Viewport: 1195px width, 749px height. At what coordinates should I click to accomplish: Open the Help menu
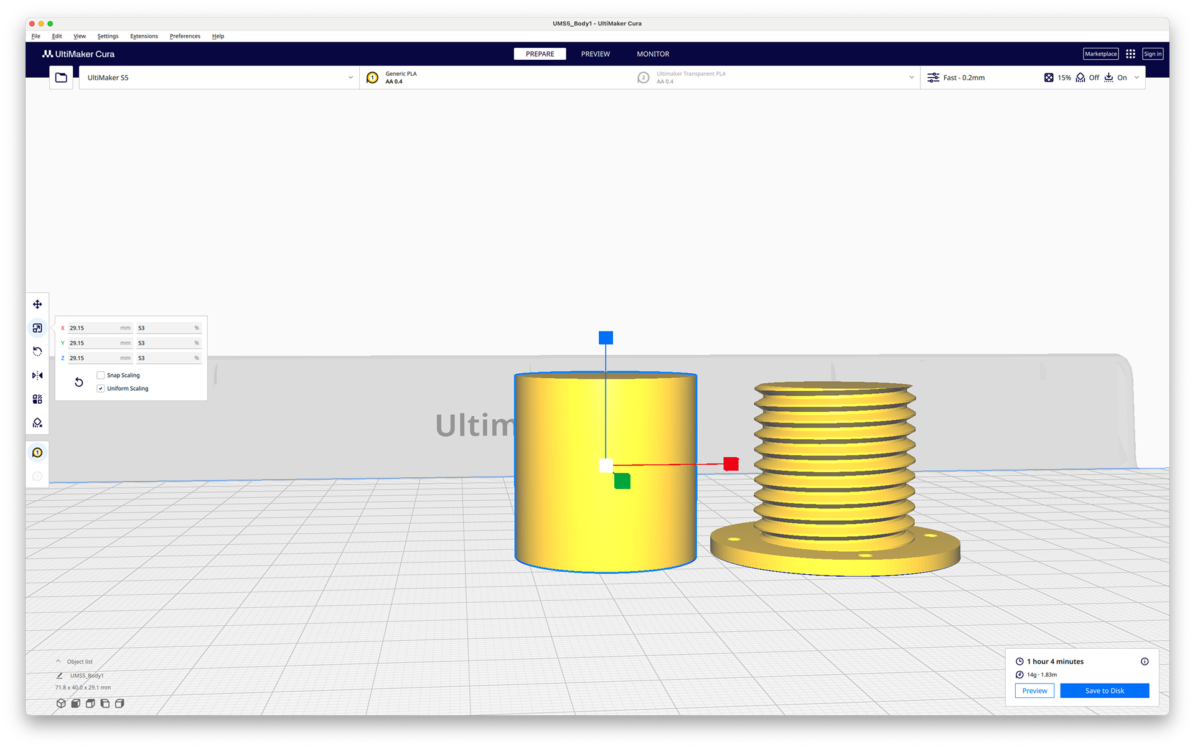click(x=218, y=36)
